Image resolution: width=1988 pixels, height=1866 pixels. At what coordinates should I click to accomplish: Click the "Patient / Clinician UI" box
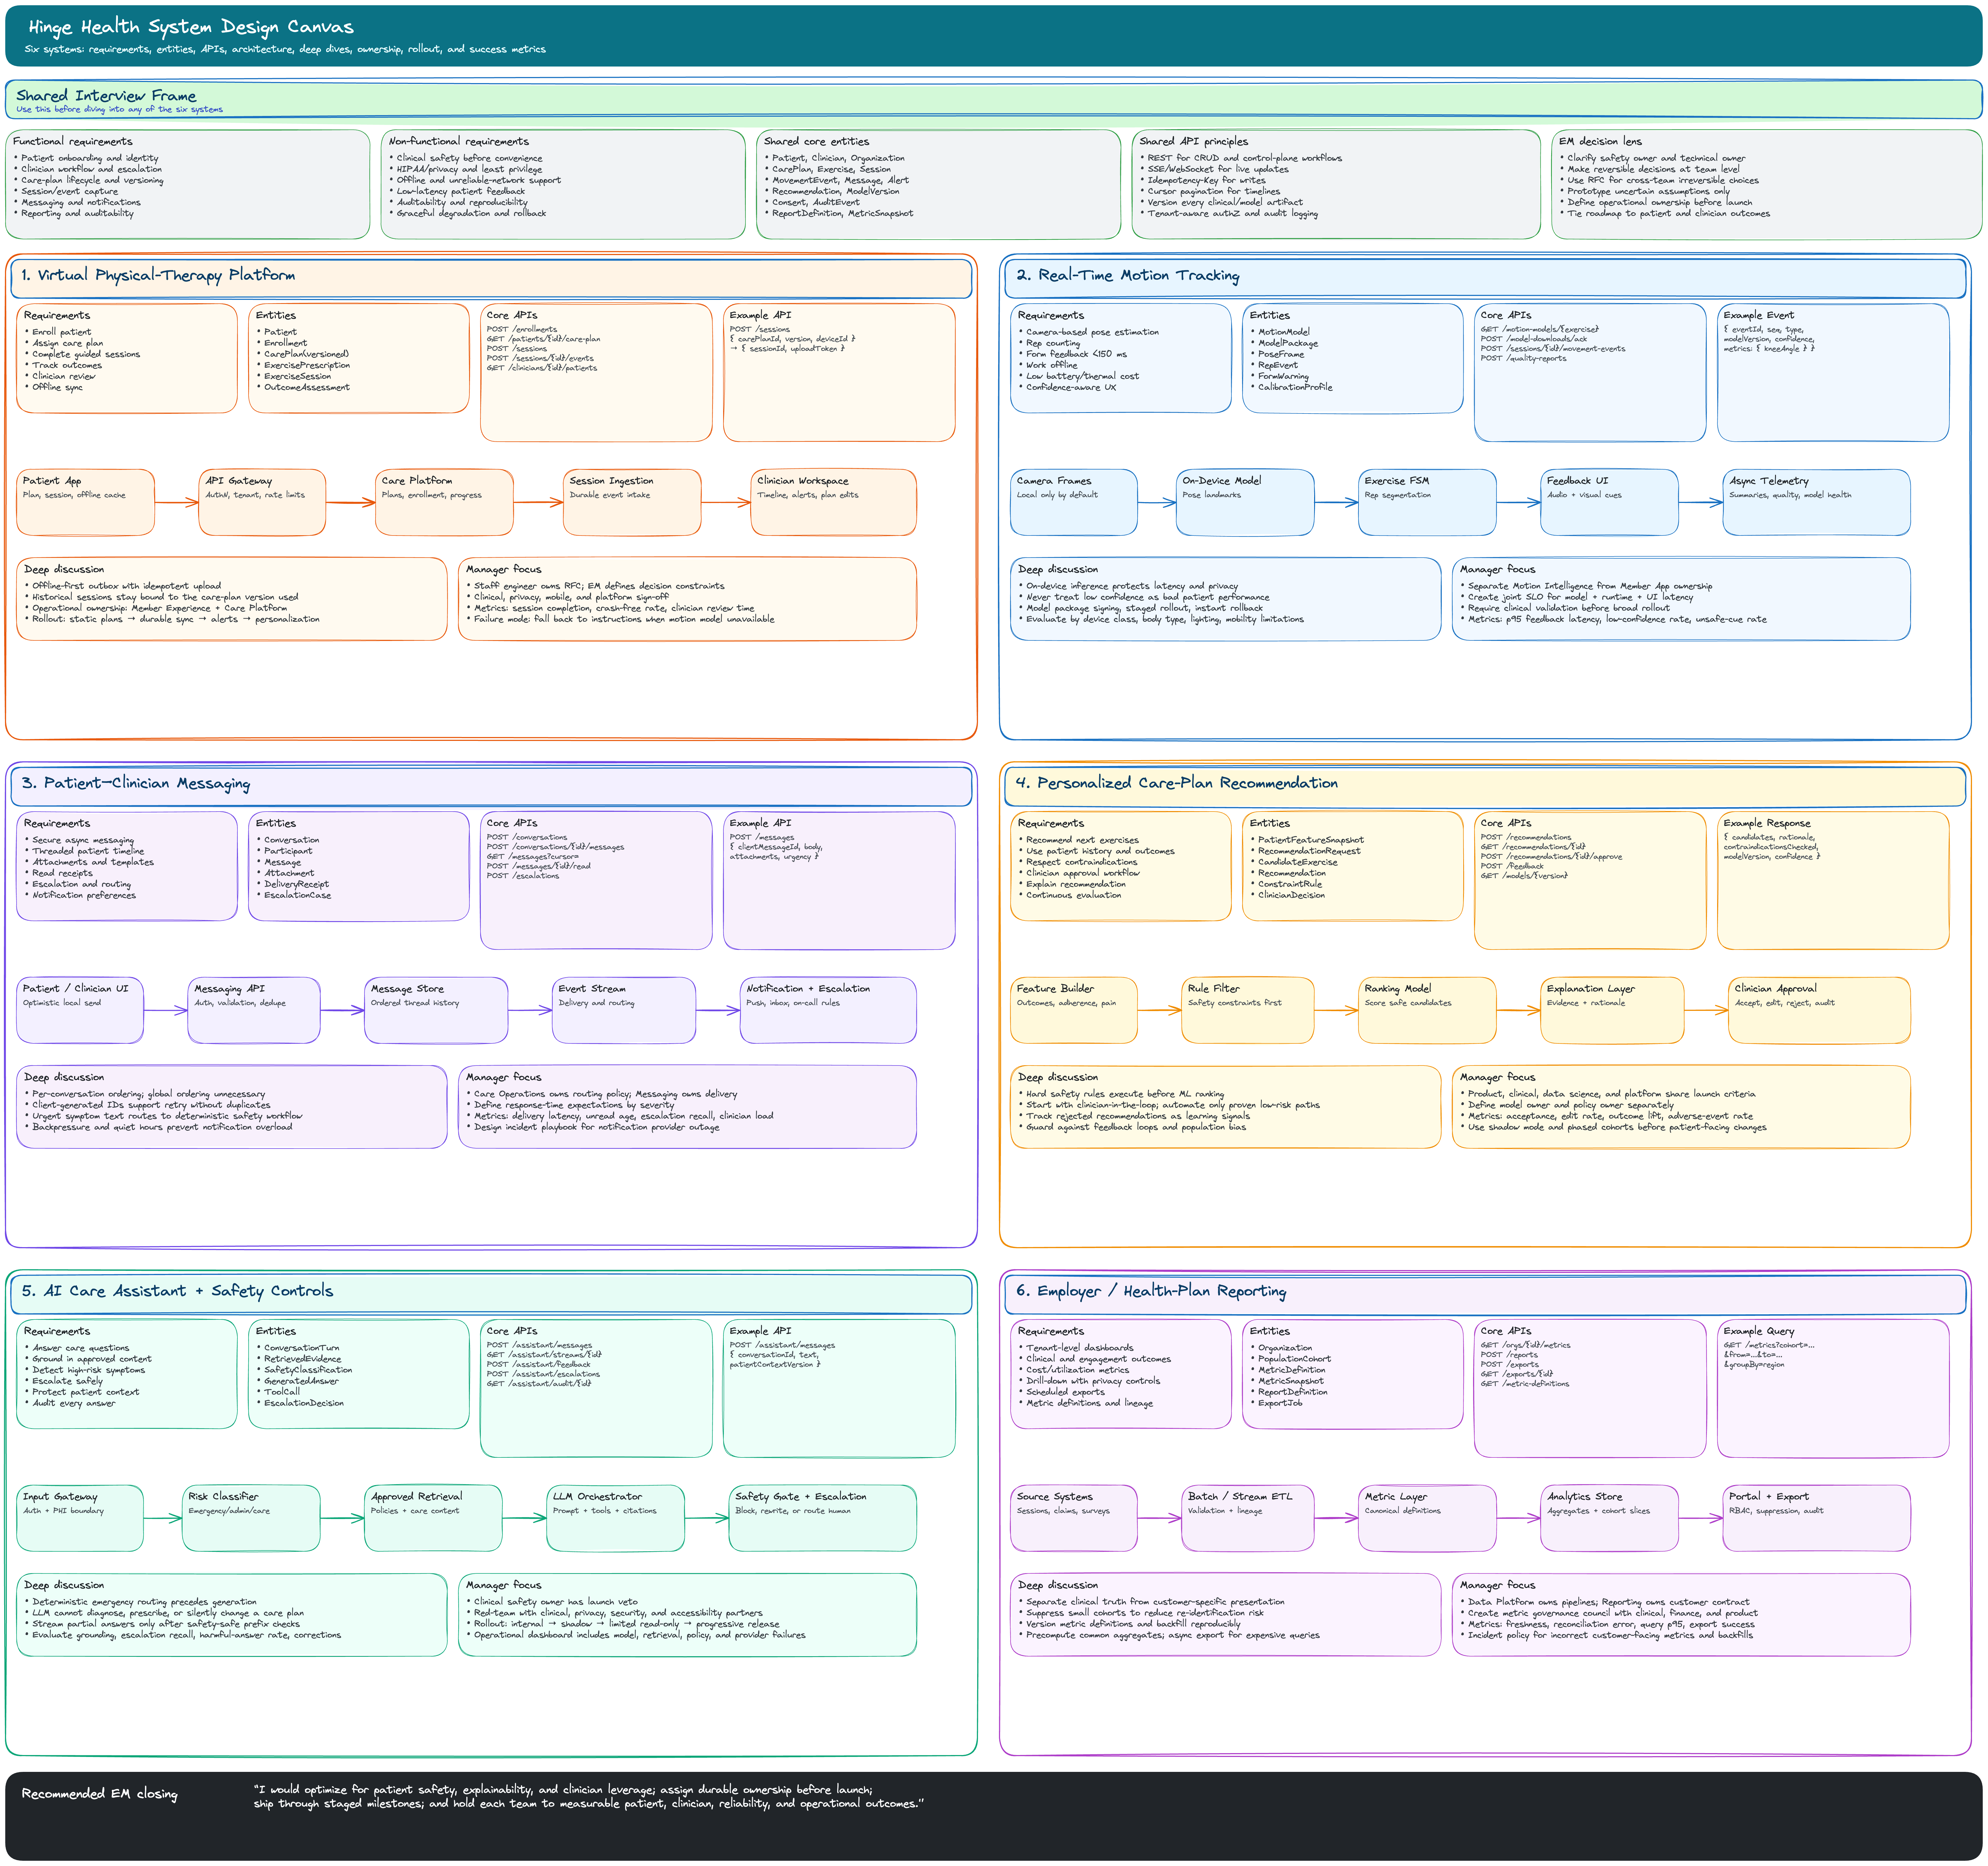pos(80,1011)
